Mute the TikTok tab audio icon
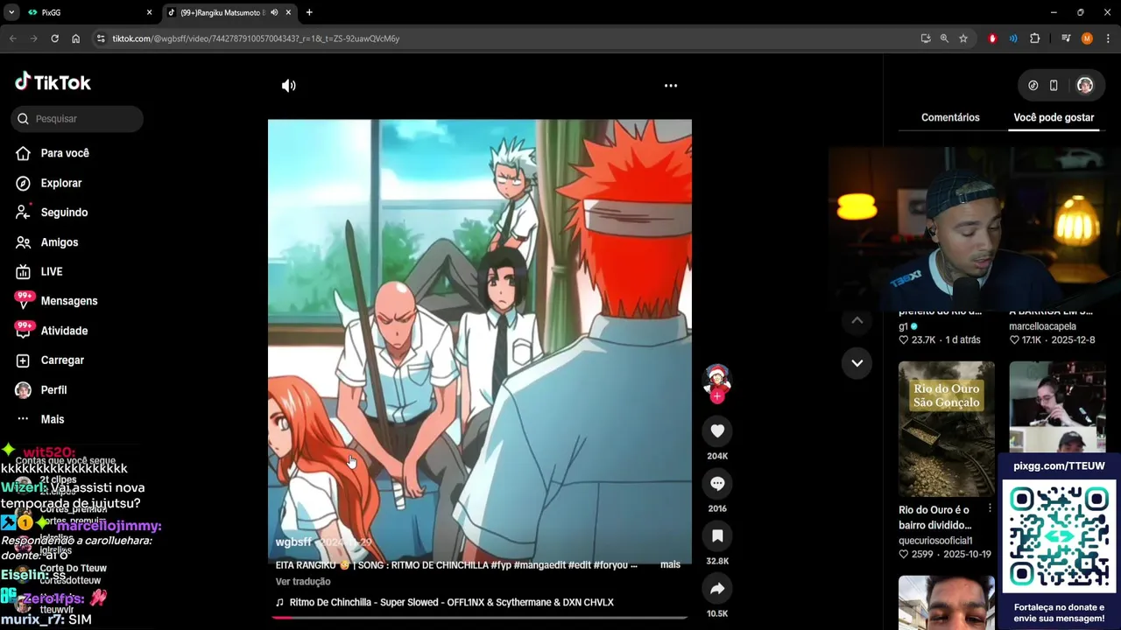Screen dimensions: 1121x630 tap(274, 12)
